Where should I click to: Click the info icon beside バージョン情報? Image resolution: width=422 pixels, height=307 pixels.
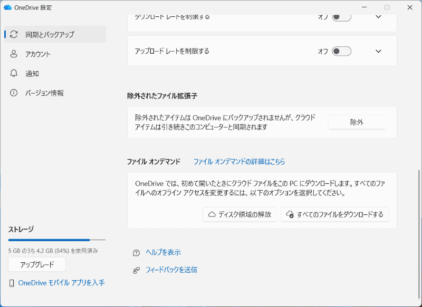click(x=14, y=93)
